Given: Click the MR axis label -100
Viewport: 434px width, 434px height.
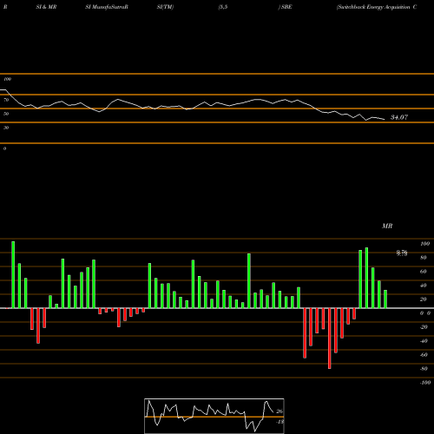Looking at the screenshot, I should click(425, 383).
